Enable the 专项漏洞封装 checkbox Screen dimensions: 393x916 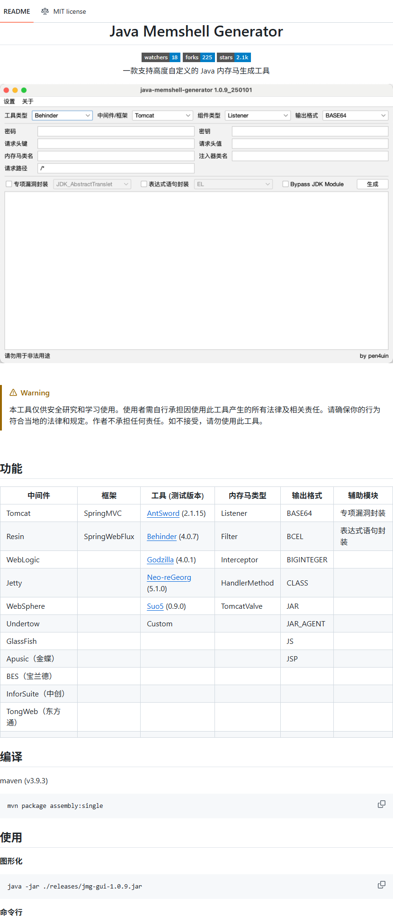tap(9, 184)
